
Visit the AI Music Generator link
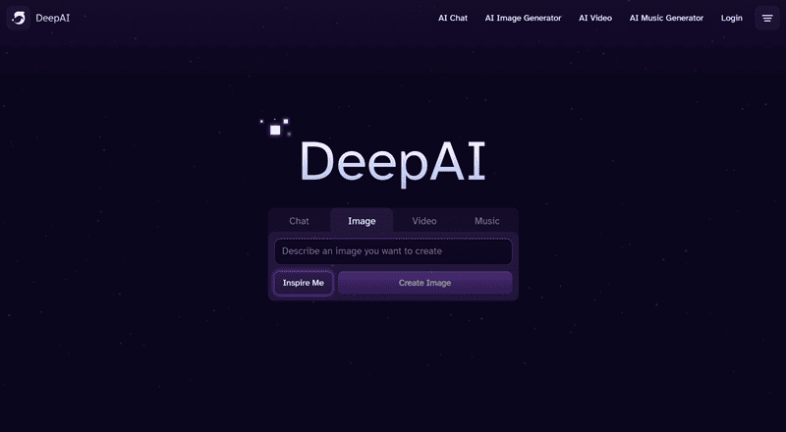pos(666,18)
